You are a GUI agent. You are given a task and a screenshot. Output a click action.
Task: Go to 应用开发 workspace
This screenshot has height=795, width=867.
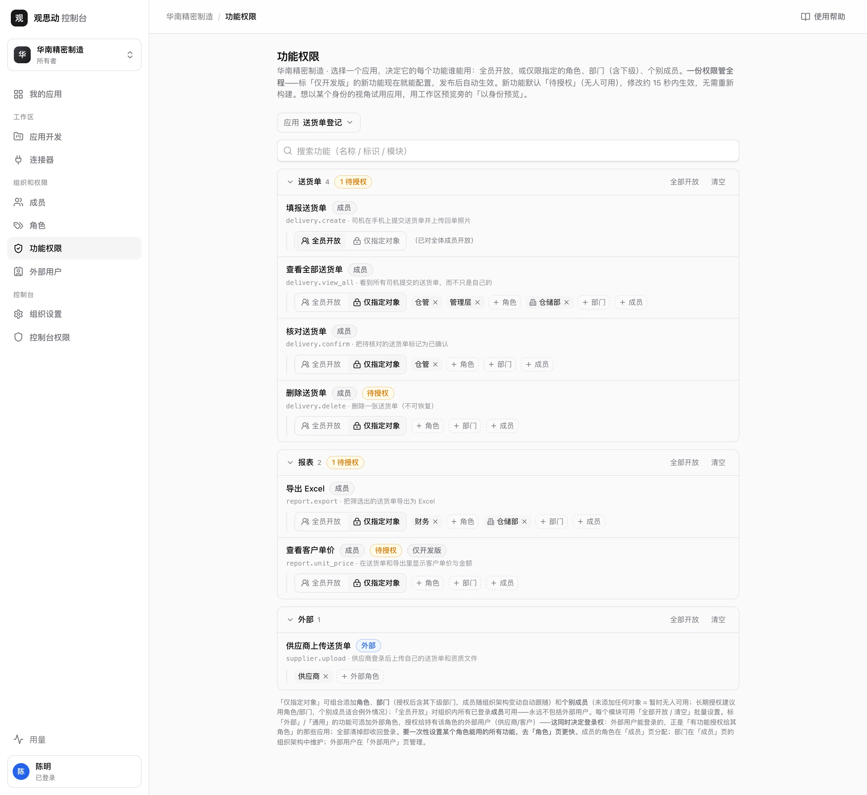(x=74, y=137)
